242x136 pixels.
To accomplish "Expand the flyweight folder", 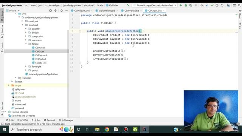I will tap(26, 66).
